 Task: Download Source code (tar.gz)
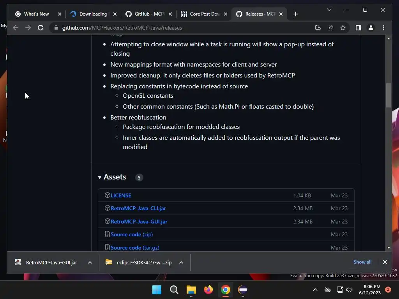135,248
